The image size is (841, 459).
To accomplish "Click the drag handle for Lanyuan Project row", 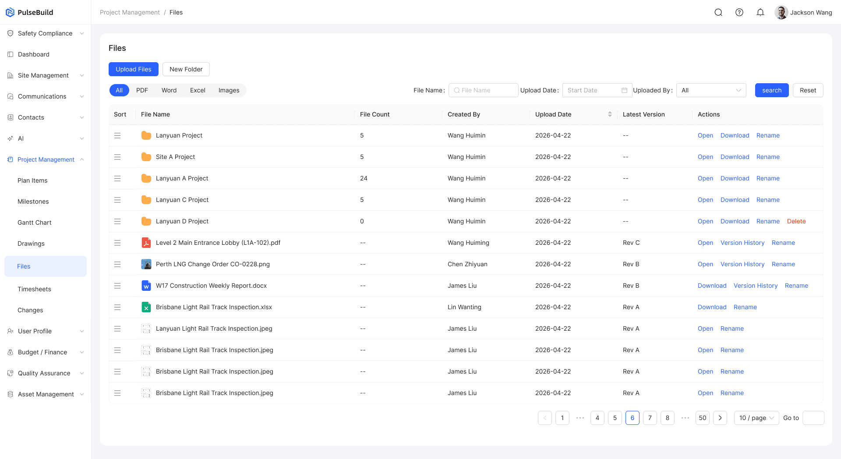I will [x=117, y=135].
